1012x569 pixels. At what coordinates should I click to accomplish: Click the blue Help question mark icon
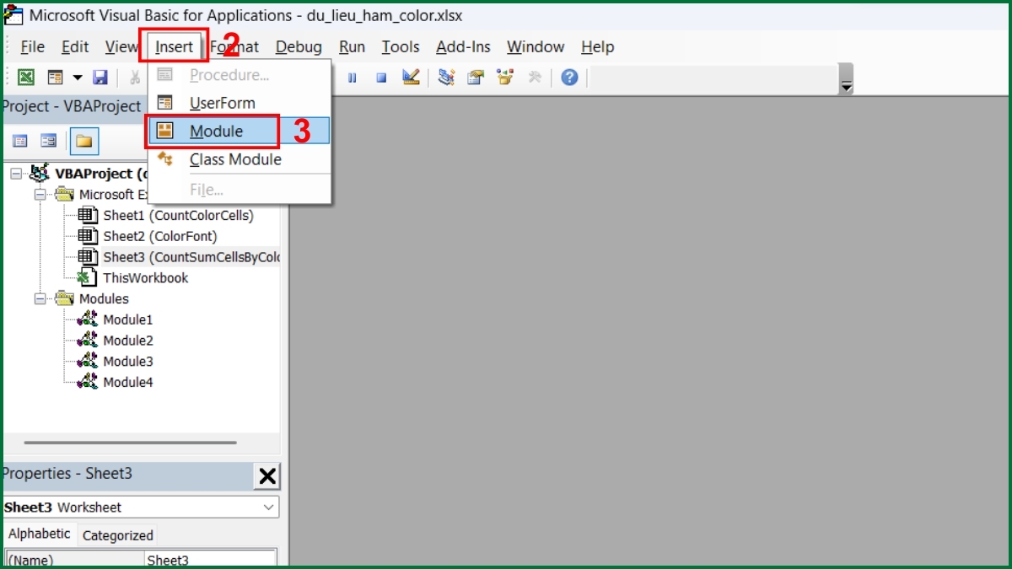coord(569,78)
